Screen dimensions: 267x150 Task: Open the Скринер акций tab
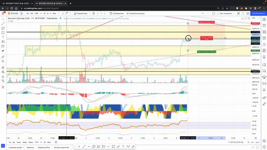[x=16, y=147]
